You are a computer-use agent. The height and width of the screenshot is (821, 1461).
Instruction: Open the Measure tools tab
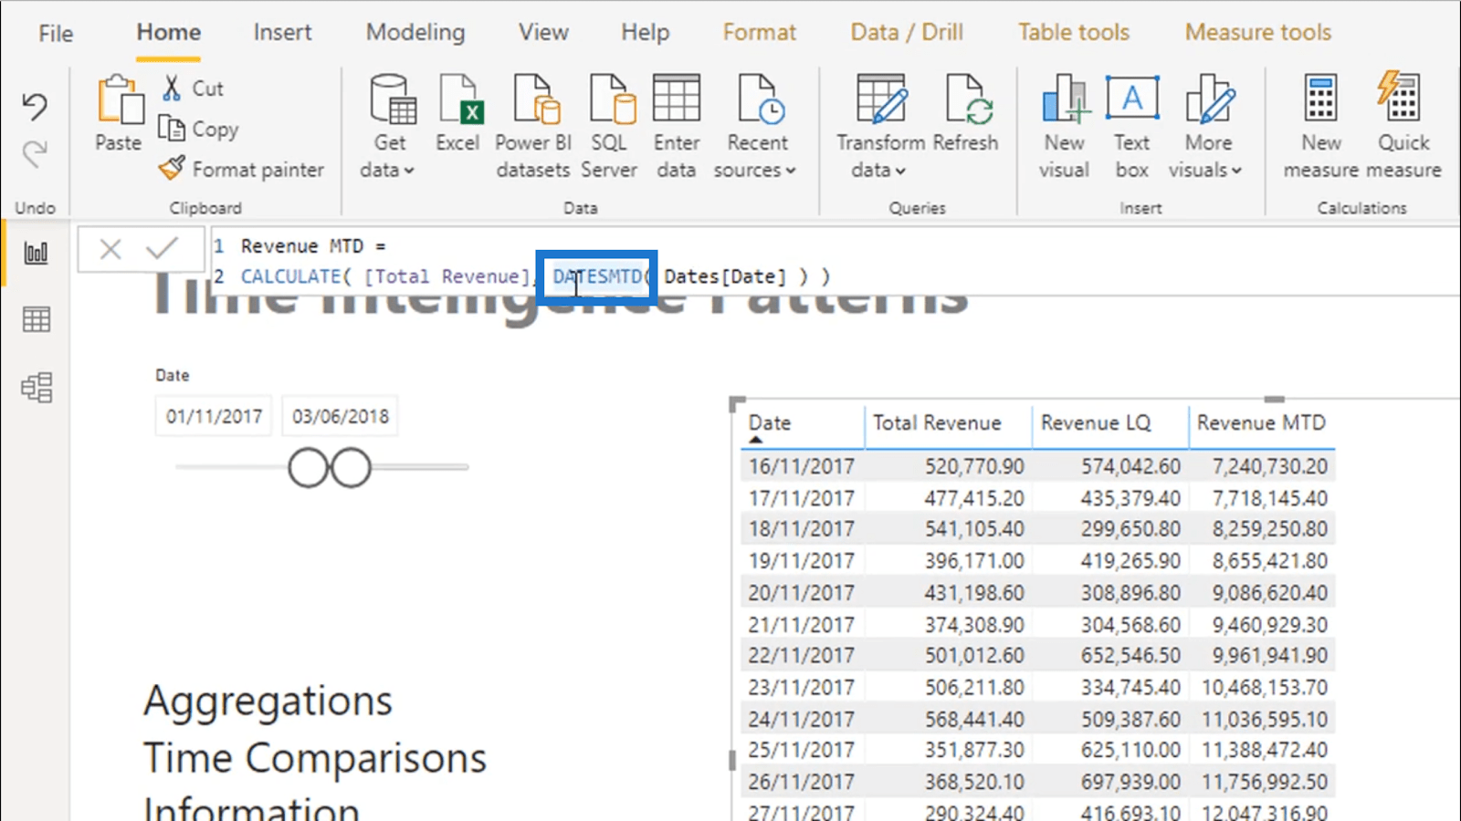[1258, 32]
